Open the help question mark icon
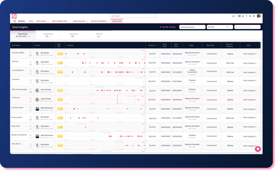The height and width of the screenshot is (171, 276). 246,16
